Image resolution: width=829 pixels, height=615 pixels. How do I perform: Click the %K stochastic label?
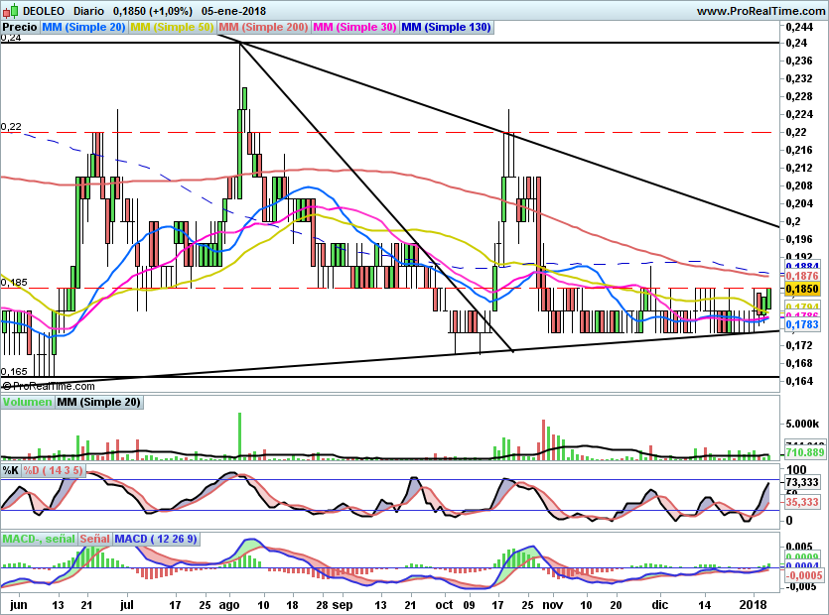[x=11, y=470]
